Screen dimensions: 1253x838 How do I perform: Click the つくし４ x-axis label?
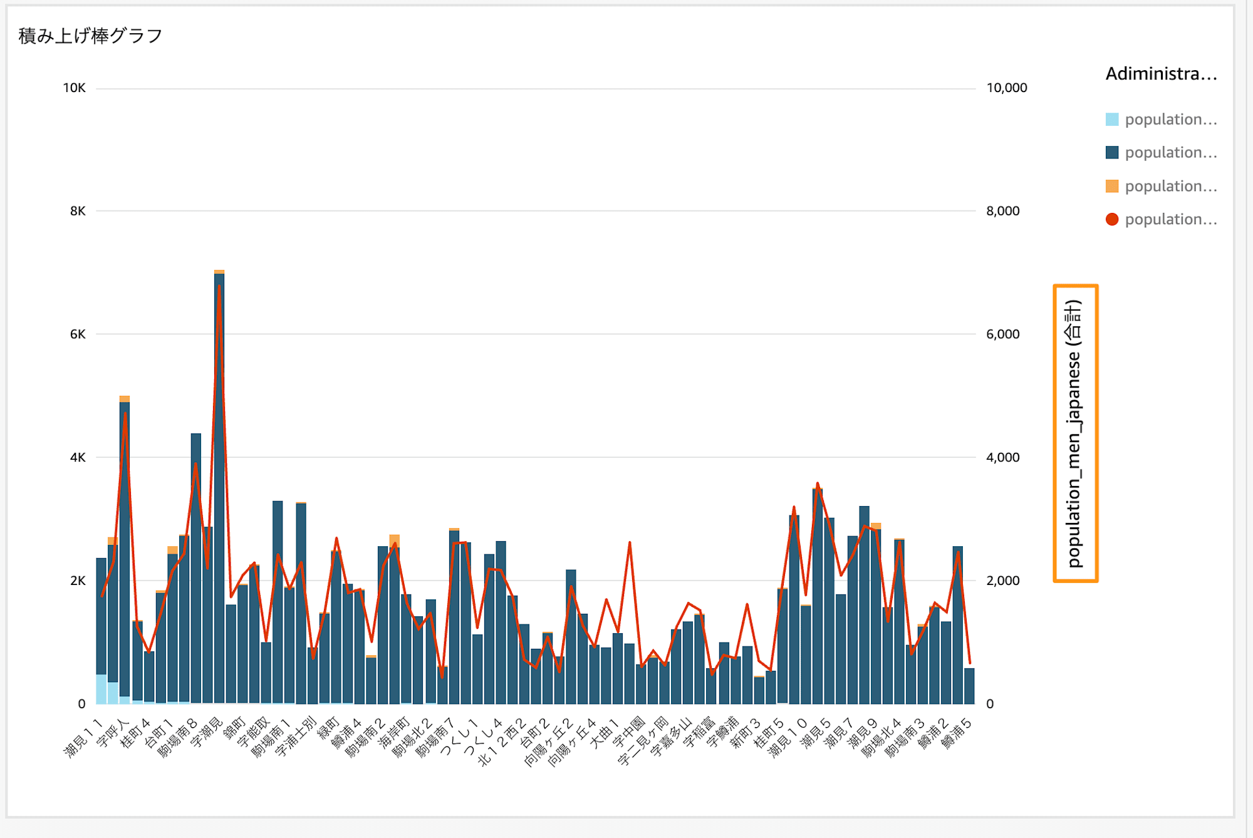click(x=483, y=737)
